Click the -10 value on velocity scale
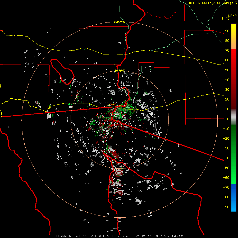Screen dimensions: 238x238 [x=226, y=129]
